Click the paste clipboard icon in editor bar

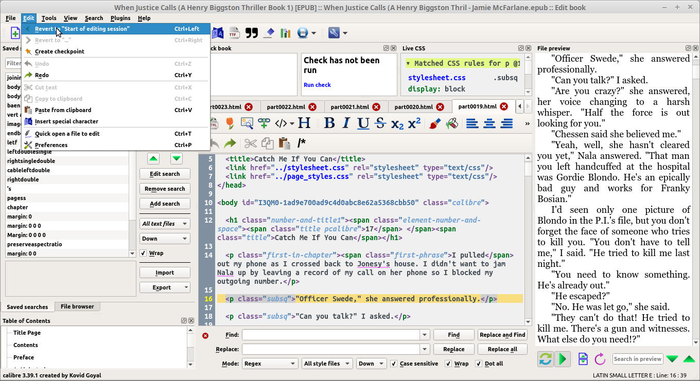(x=284, y=143)
